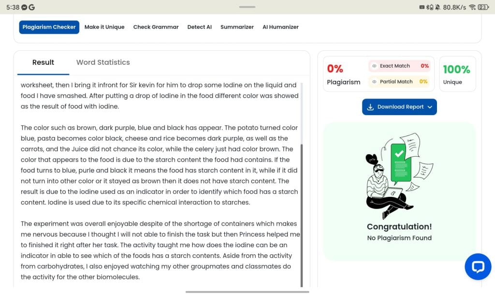Click the green checkmark document illustration
The height and width of the screenshot is (297, 495).
399,162
